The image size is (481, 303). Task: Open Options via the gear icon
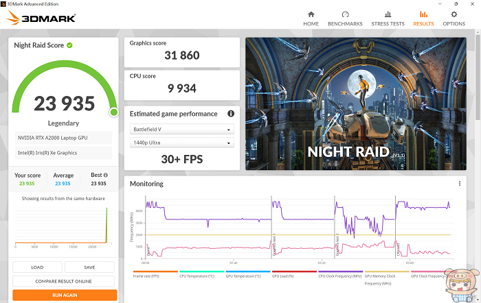coord(454,14)
